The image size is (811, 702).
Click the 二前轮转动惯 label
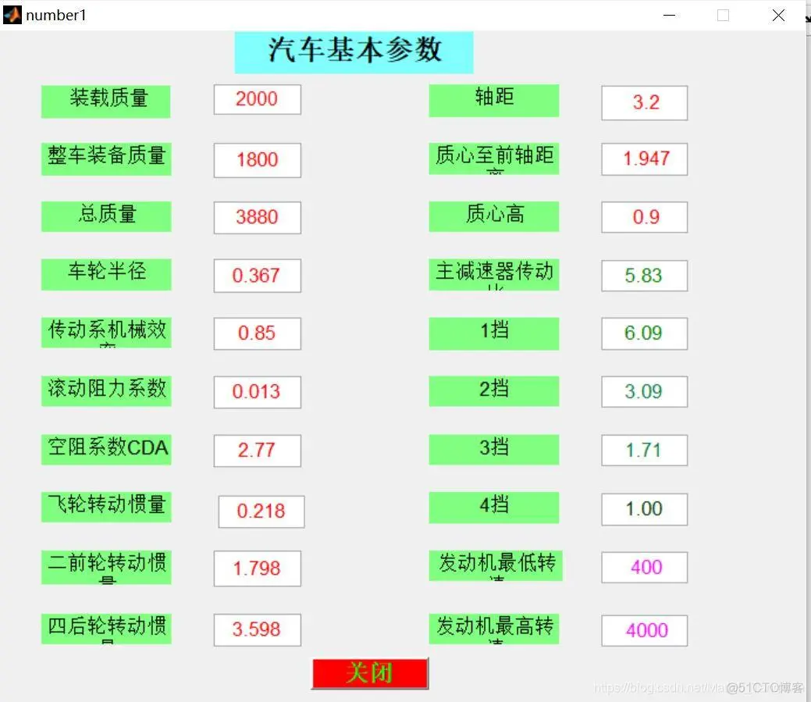pyautogui.click(x=106, y=567)
